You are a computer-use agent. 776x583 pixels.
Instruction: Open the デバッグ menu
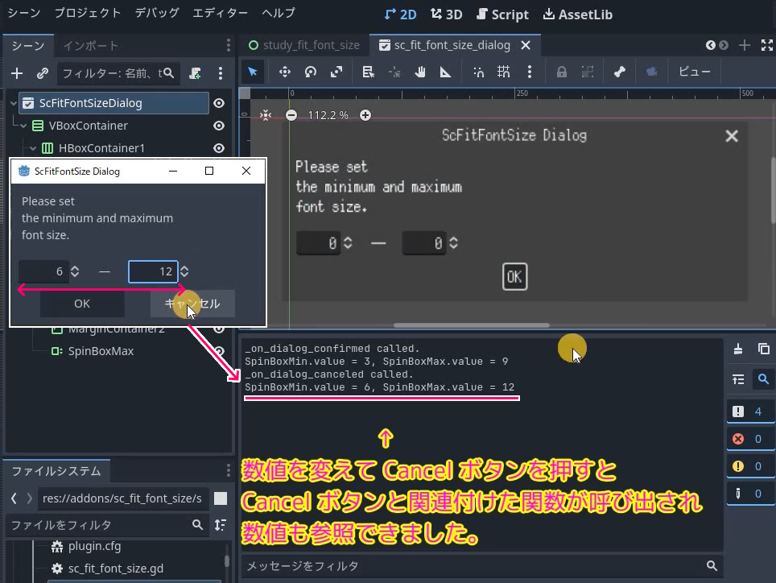[x=157, y=13]
